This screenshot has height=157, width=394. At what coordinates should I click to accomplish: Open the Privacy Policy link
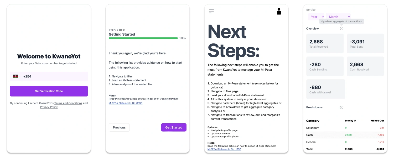tap(49, 107)
